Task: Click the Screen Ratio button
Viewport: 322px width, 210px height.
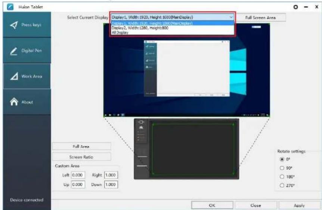Action: [x=81, y=157]
